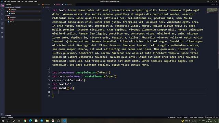Select style.css in Open Editors list

pos(13,14)
